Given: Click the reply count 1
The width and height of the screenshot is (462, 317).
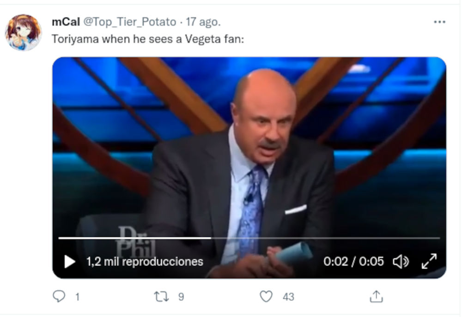Looking at the screenshot, I should pos(77,297).
